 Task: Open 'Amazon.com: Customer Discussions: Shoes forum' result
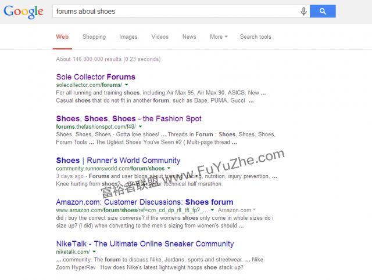point(145,202)
